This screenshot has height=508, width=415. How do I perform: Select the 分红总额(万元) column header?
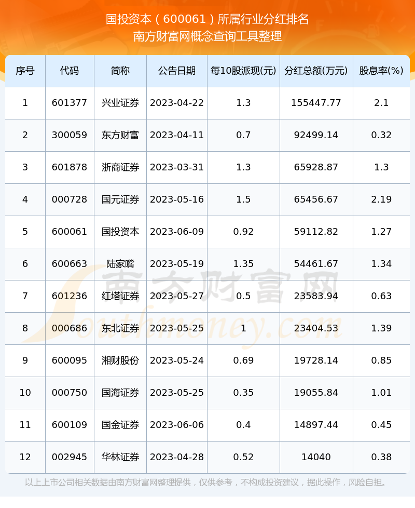pos(316,71)
